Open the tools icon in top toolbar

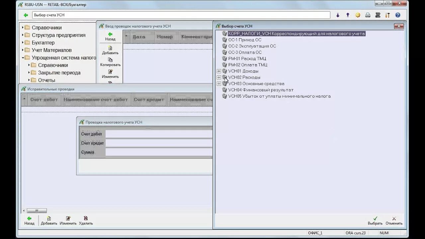point(387,15)
